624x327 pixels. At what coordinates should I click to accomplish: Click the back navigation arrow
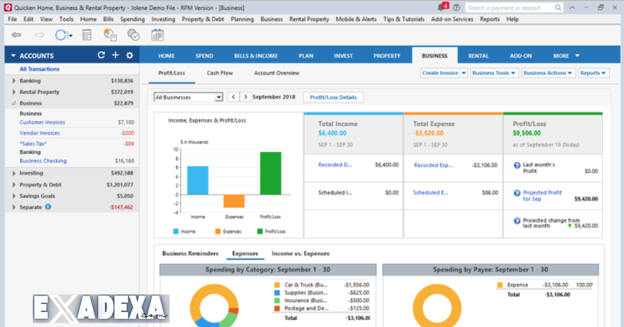pyautogui.click(x=16, y=34)
